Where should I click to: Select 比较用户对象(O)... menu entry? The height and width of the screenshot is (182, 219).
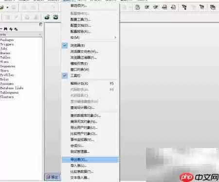coord(90,134)
